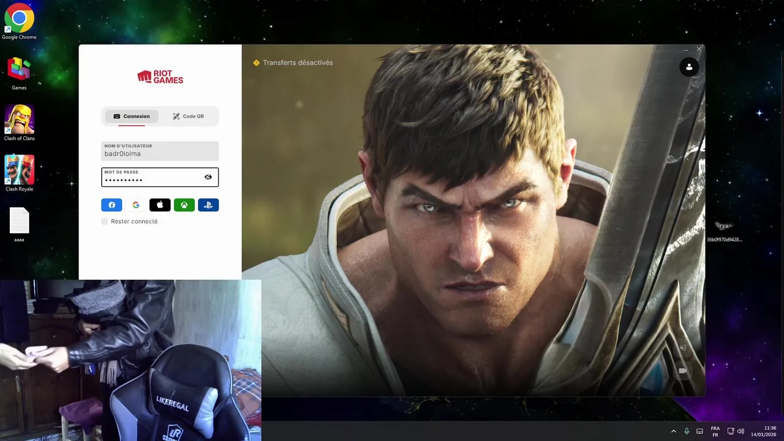Viewport: 784px width, 441px height.
Task: Sign in with the Apple button
Action: (160, 205)
